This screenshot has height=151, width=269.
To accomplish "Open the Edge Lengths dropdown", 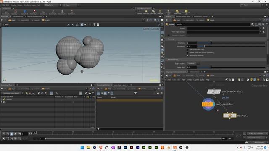I will coord(193,63).
